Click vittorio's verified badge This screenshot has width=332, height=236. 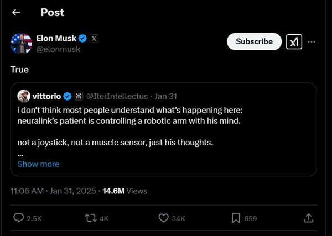click(68, 96)
